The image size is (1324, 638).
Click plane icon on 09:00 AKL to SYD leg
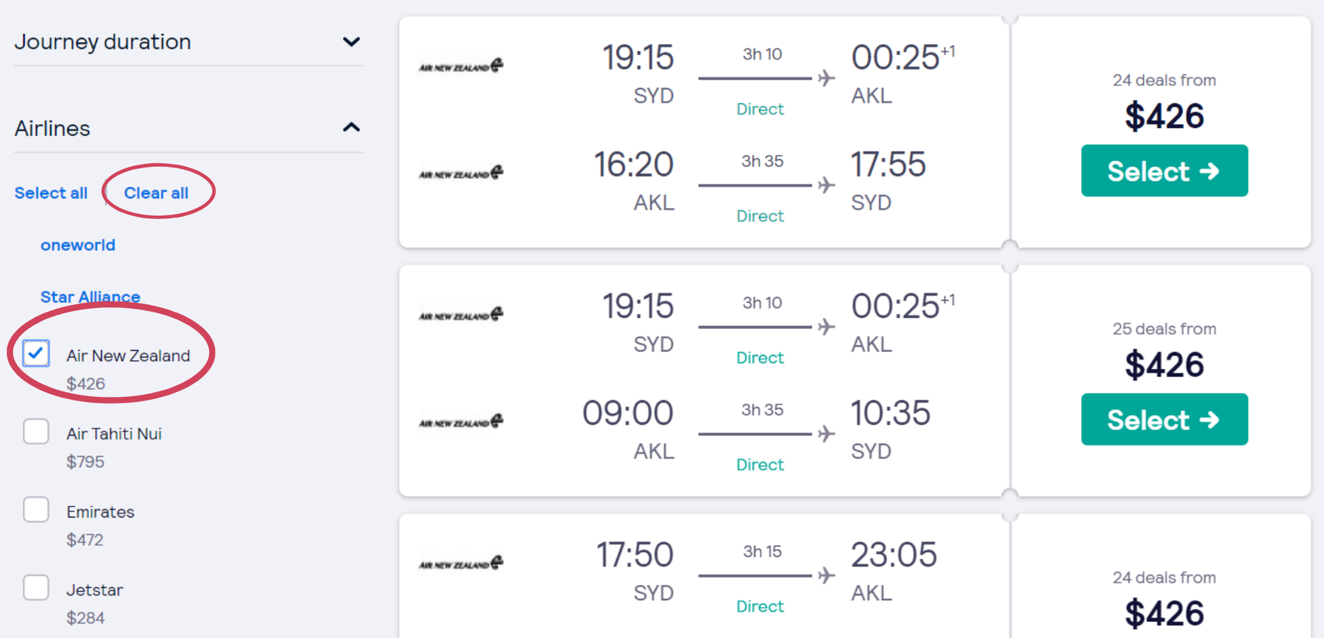tap(826, 434)
